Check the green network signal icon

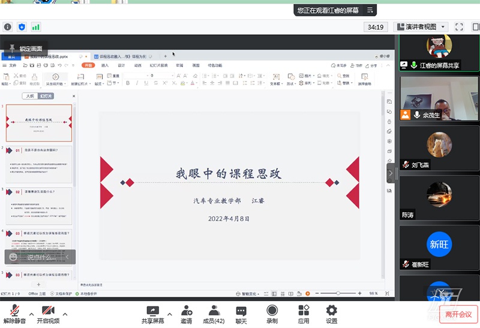[x=36, y=27]
